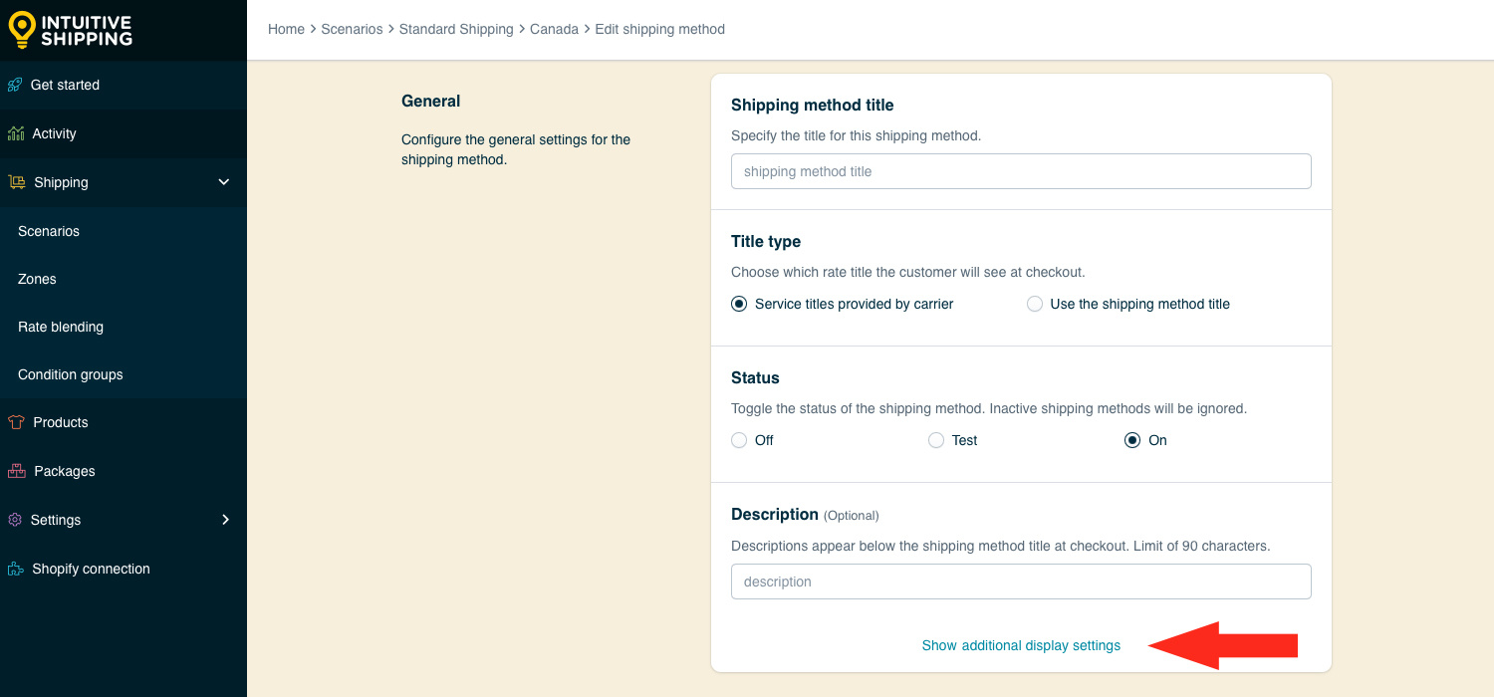Click Edit shipping method breadcrumb text
Viewport: 1494px width, 697px height.
point(660,29)
